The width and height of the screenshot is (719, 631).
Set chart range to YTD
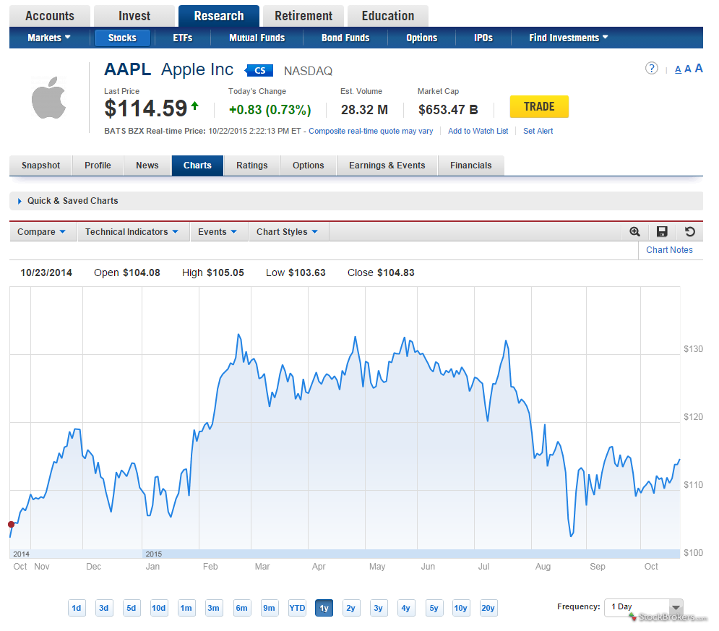click(297, 608)
